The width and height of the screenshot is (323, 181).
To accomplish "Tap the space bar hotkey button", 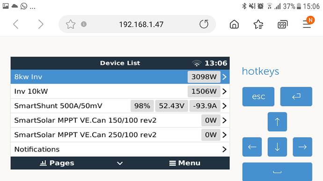I will pos(277,172).
